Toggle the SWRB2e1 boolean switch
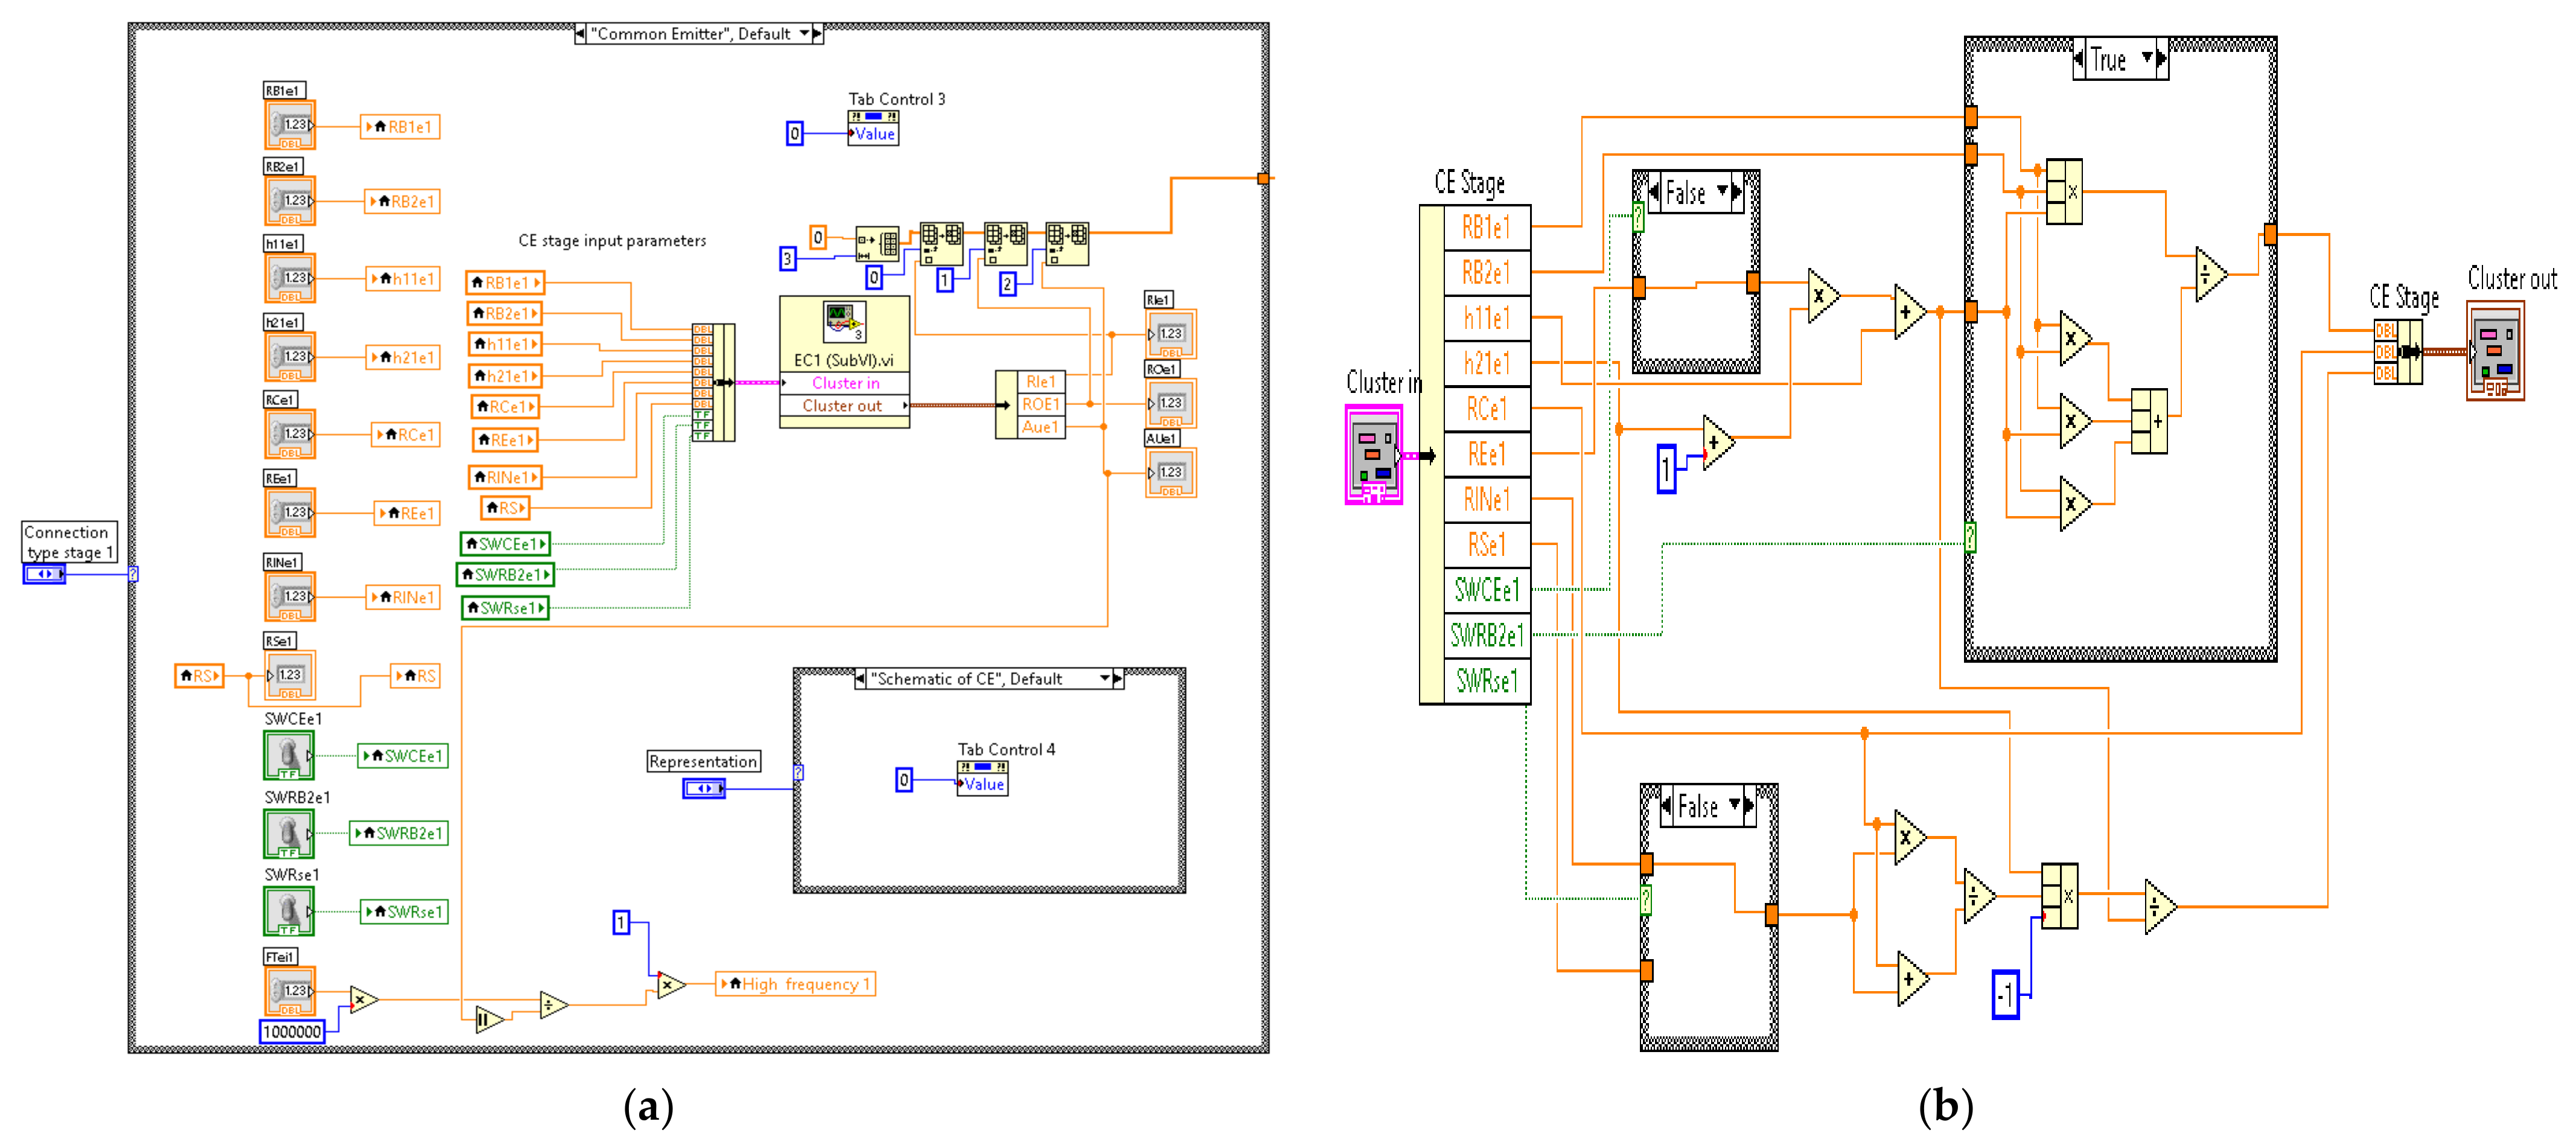Viewport: 2576px width, 1142px height. pos(289,833)
